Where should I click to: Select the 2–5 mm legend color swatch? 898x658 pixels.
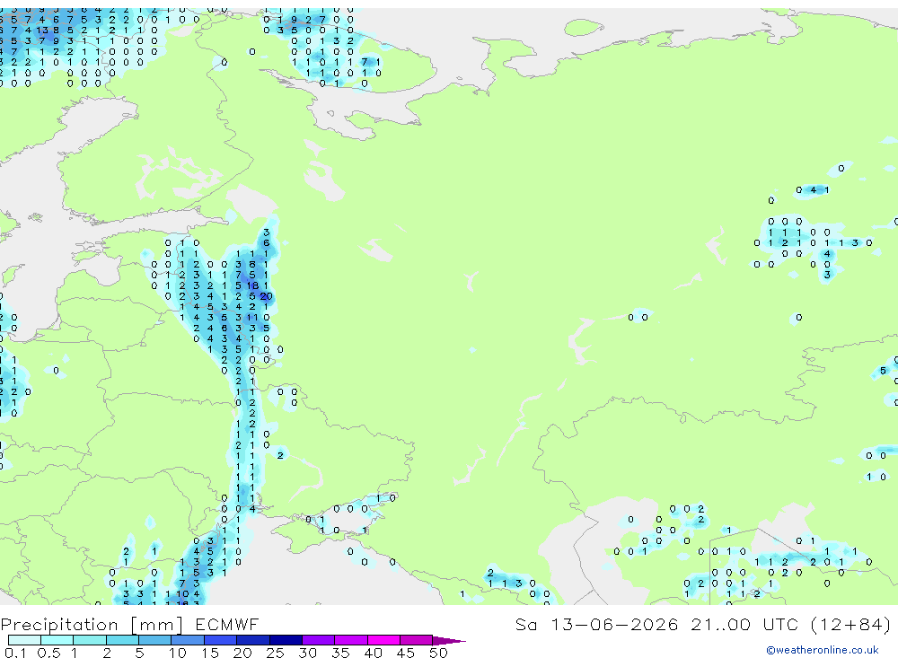122,640
